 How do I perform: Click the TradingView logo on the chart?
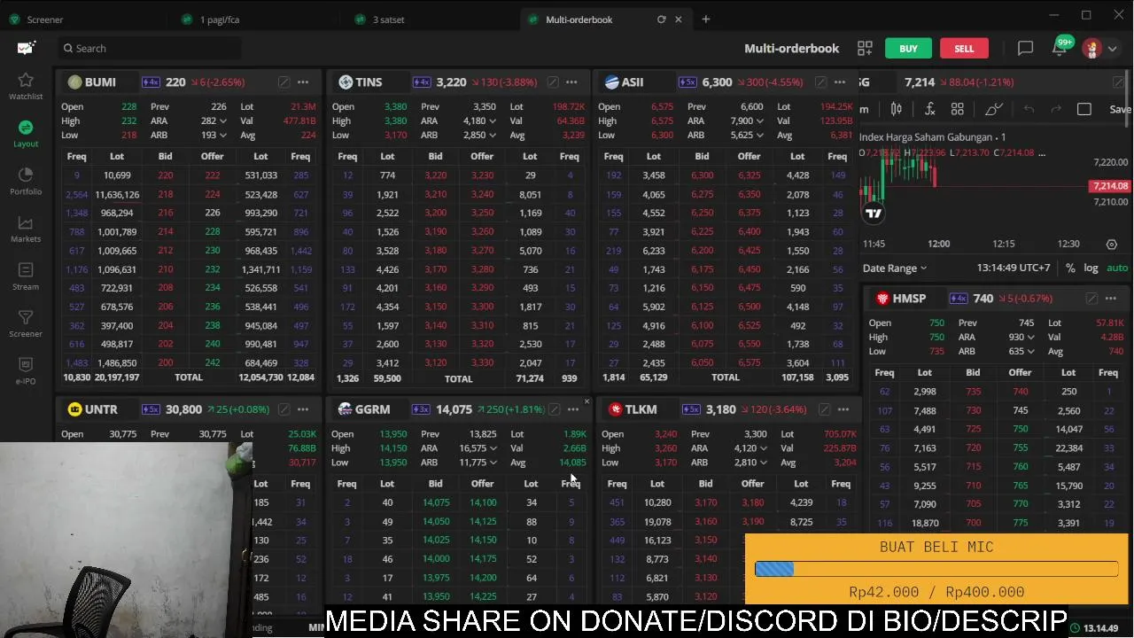[874, 214]
